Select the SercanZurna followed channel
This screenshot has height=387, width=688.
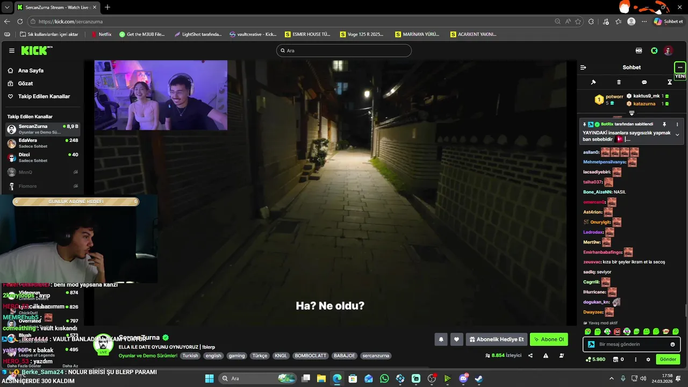click(x=43, y=129)
